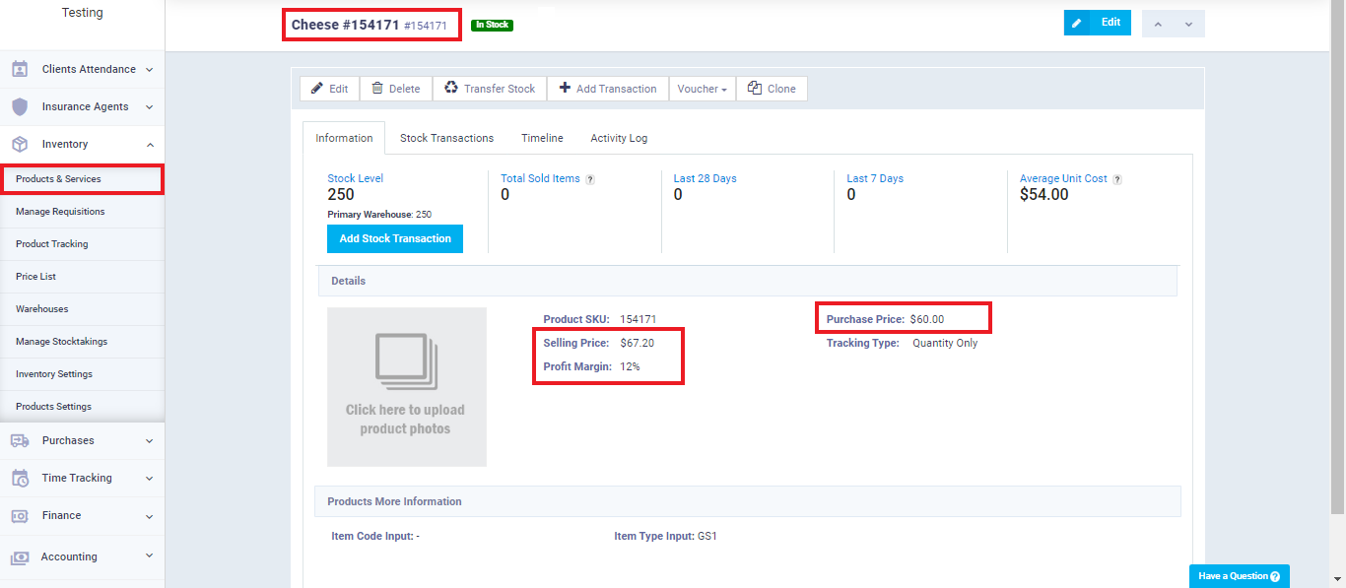Screen dimensions: 1346x588
Task: Expand the Accounting sidebar menu
Action: [x=150, y=556]
